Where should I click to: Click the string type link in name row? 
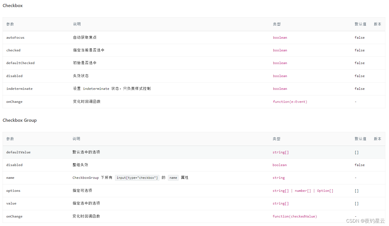point(279,177)
